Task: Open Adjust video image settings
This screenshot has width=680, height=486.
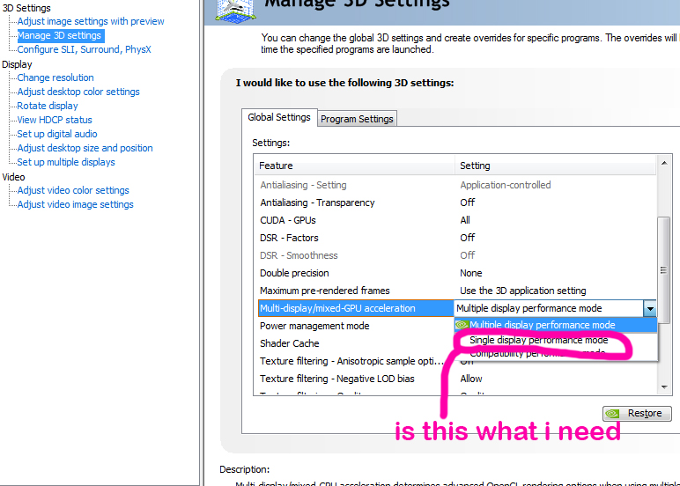Action: tap(76, 204)
